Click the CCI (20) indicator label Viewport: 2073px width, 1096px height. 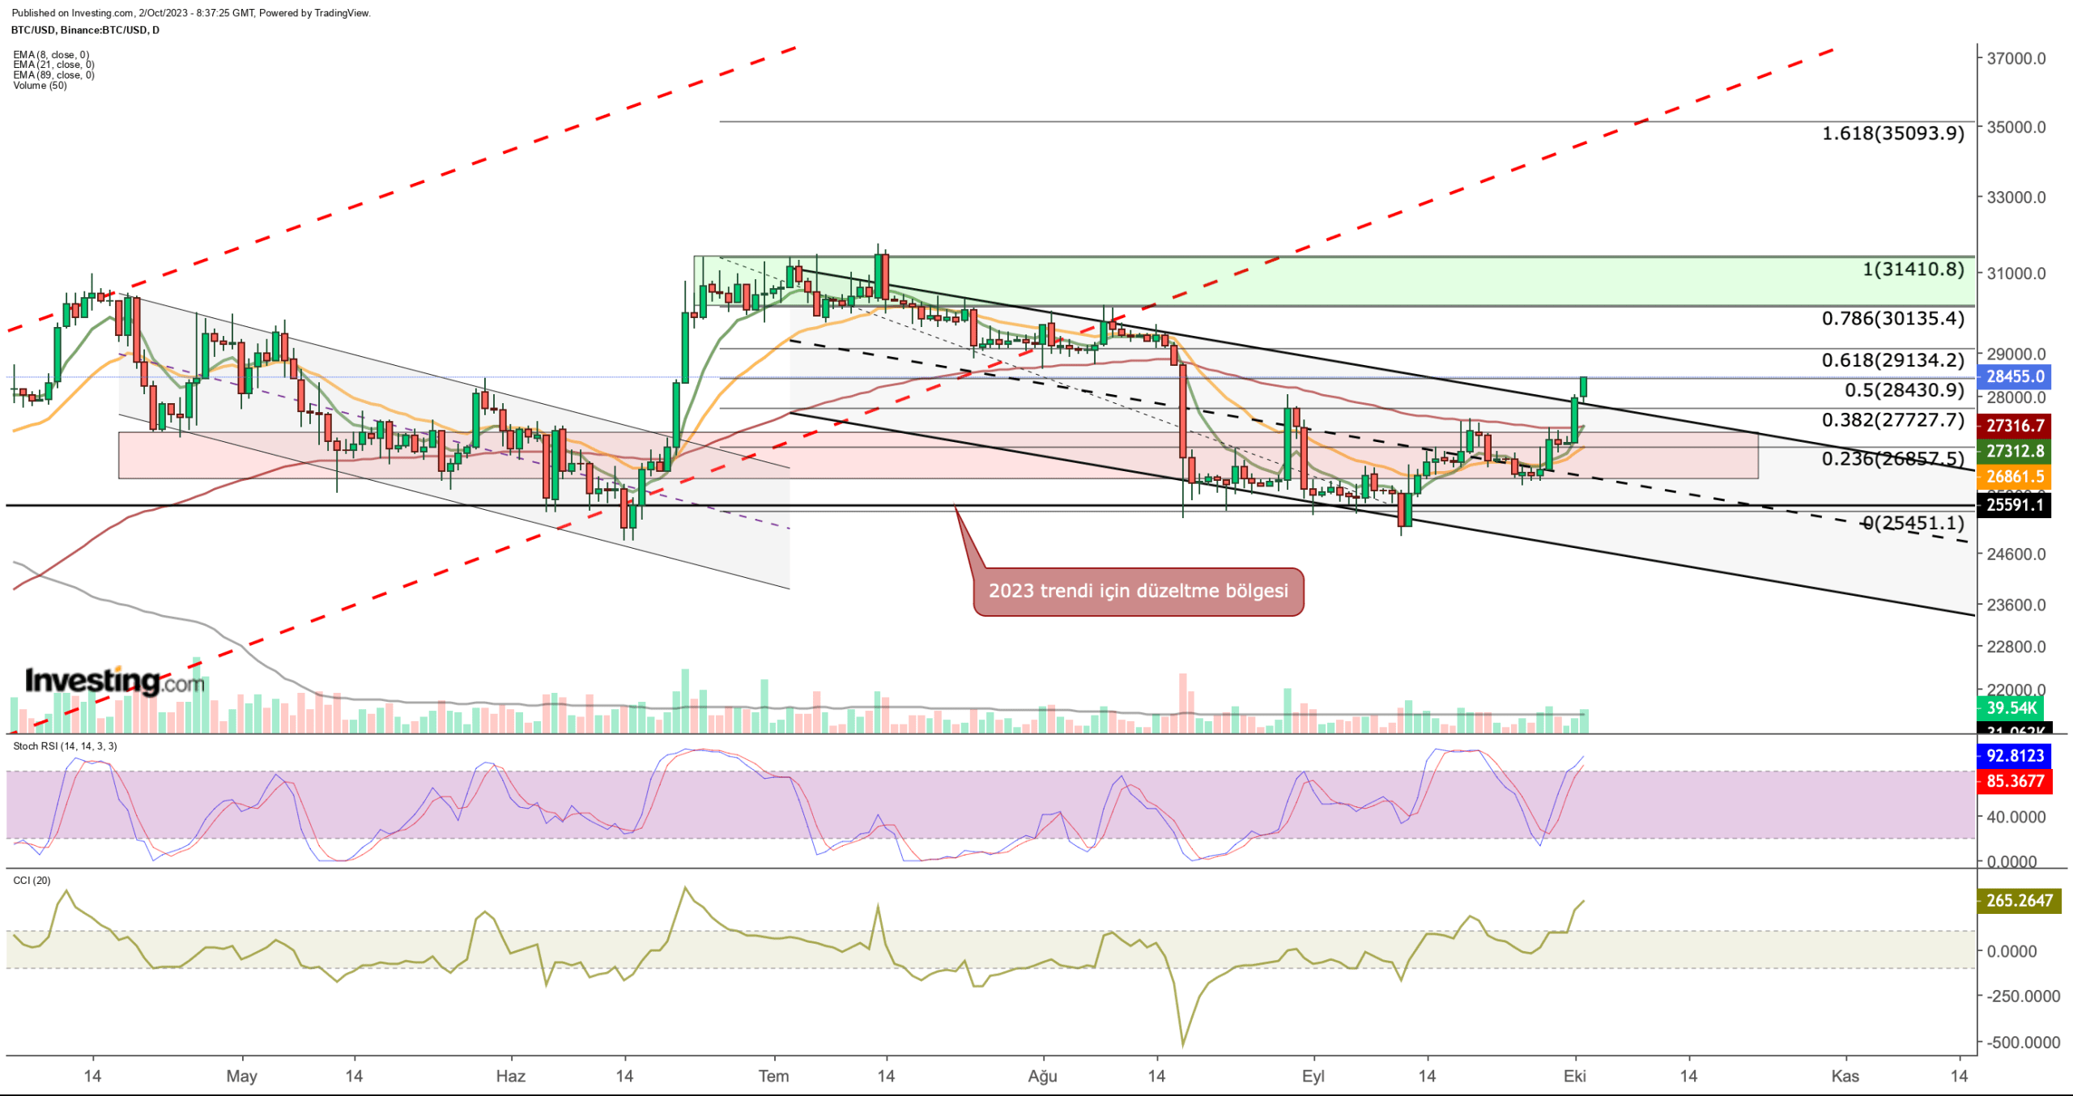pos(32,881)
